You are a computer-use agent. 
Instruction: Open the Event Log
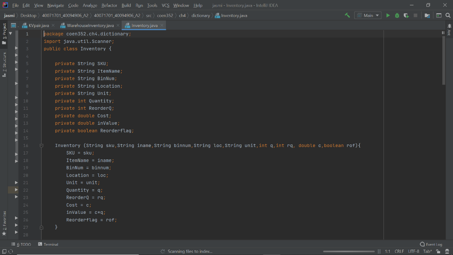click(431, 244)
